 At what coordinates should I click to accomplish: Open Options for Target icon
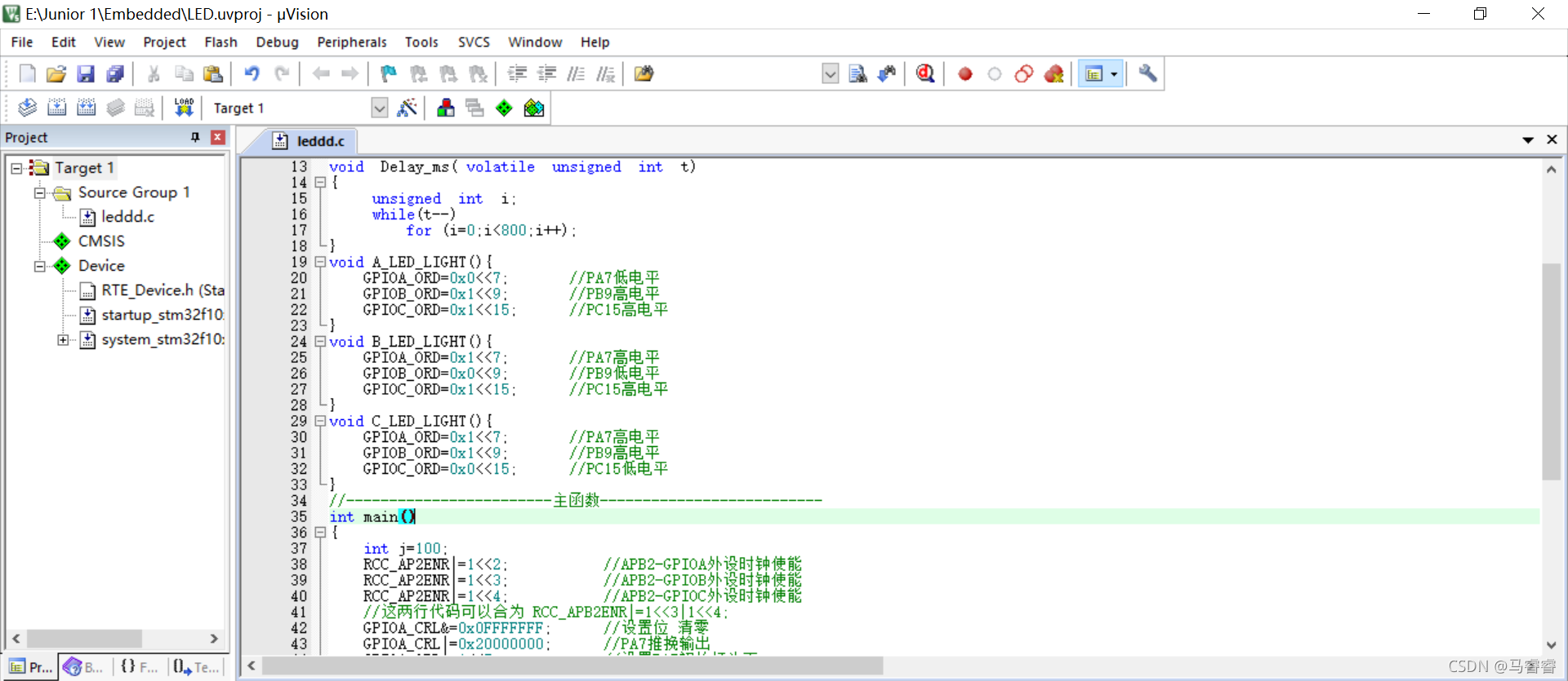407,108
